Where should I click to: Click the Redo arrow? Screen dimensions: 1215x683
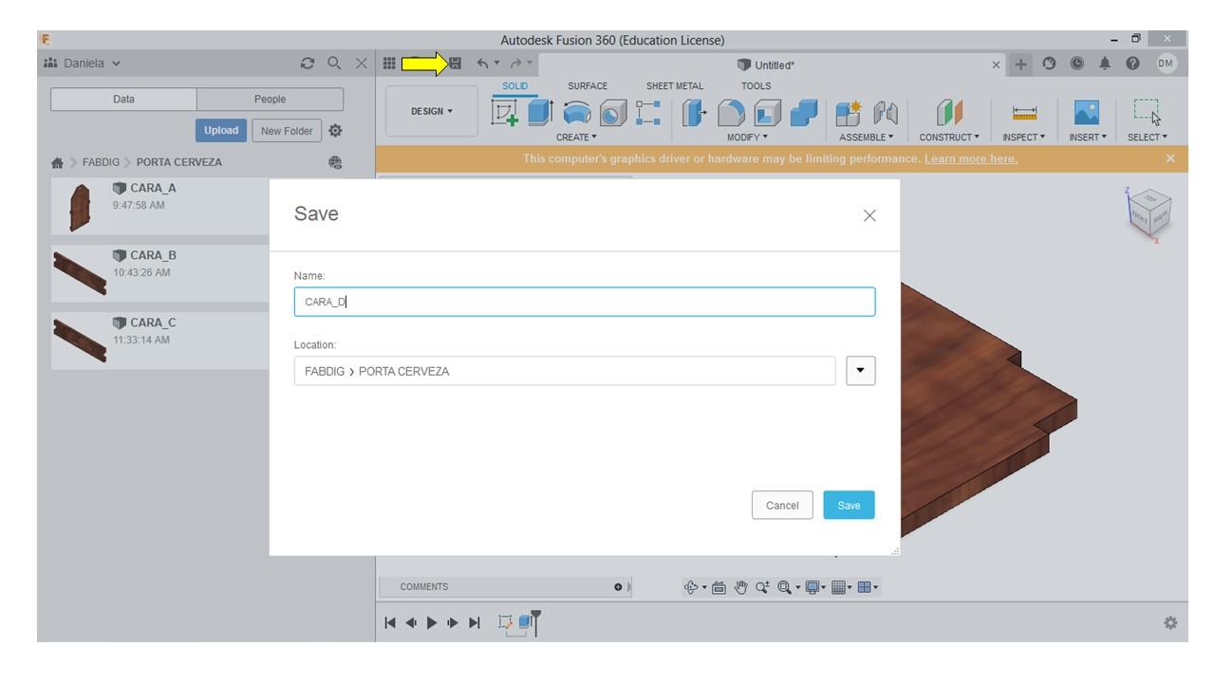[517, 64]
